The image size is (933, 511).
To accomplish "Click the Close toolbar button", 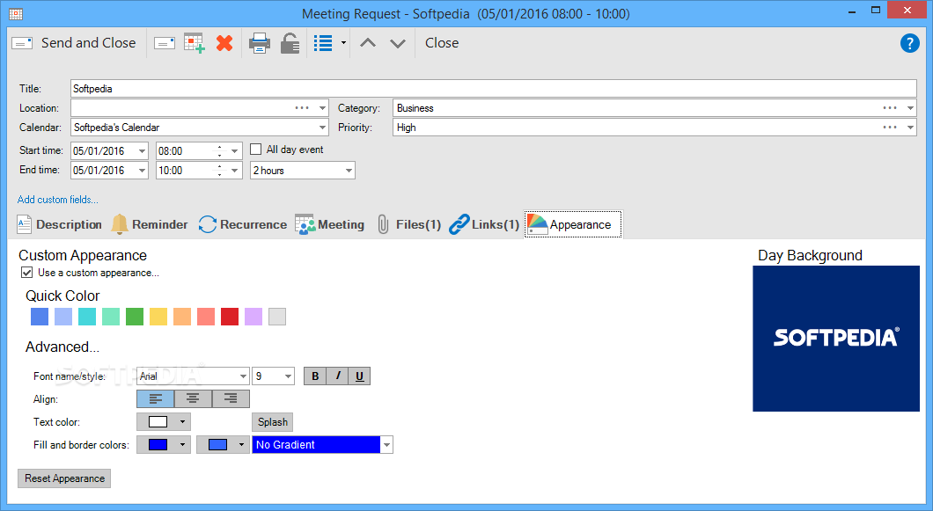I will [x=442, y=43].
